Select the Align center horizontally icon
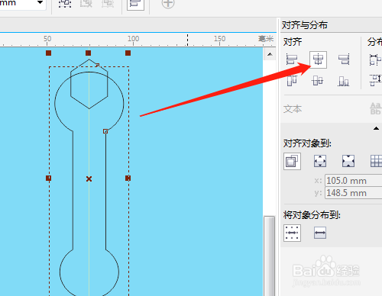This screenshot has width=382, height=296. 318,60
